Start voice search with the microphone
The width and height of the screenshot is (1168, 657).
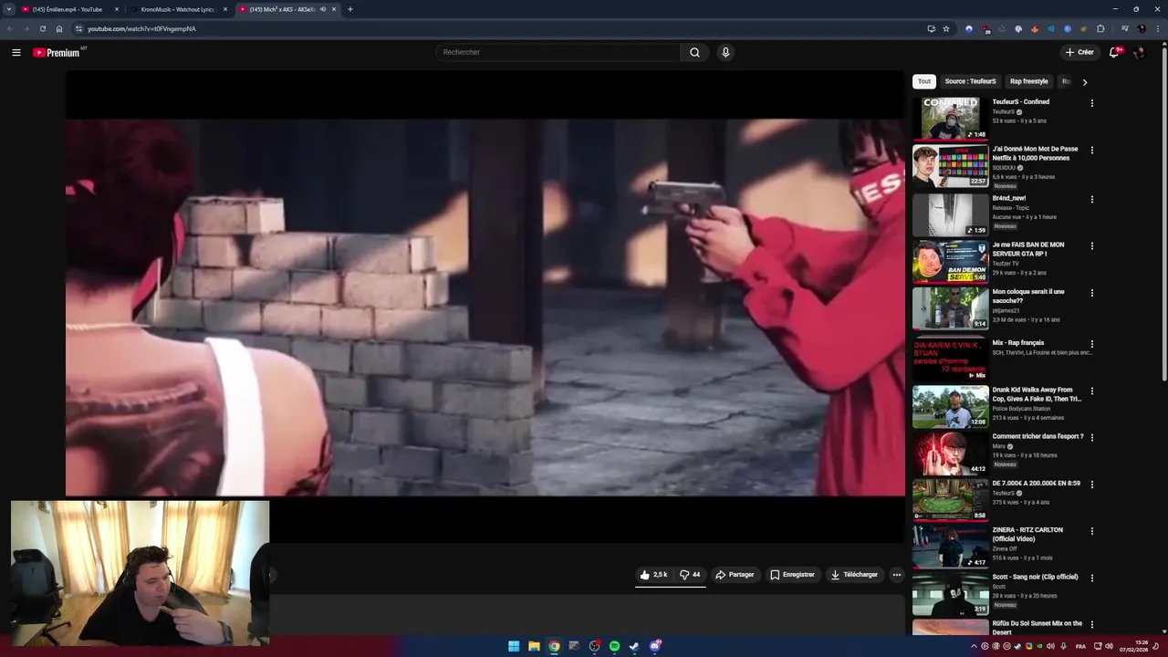point(725,52)
